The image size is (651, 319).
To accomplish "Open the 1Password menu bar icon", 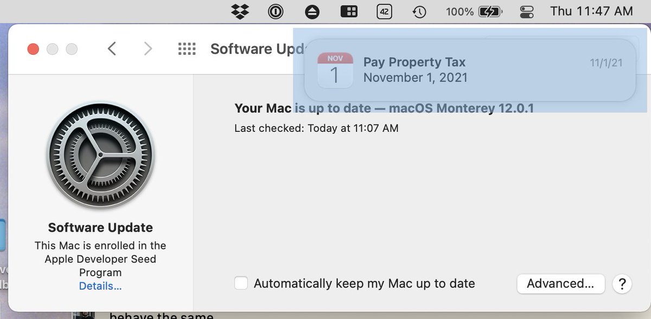I will (276, 11).
